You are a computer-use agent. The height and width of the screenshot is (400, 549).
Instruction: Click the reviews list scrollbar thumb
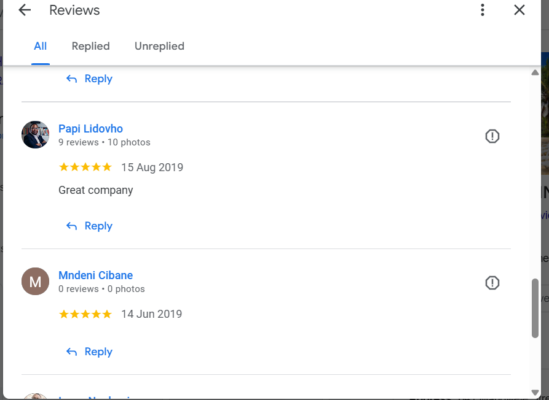(x=535, y=308)
